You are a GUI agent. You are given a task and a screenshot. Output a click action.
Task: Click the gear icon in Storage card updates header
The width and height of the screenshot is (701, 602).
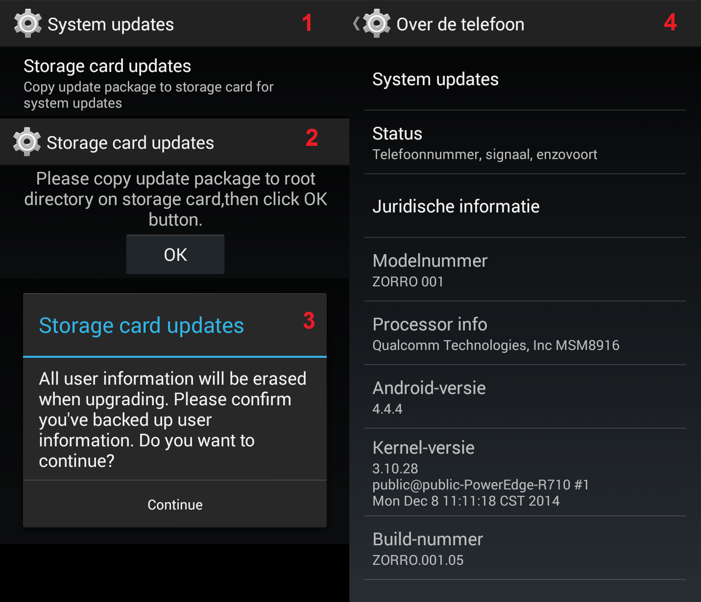click(x=27, y=142)
